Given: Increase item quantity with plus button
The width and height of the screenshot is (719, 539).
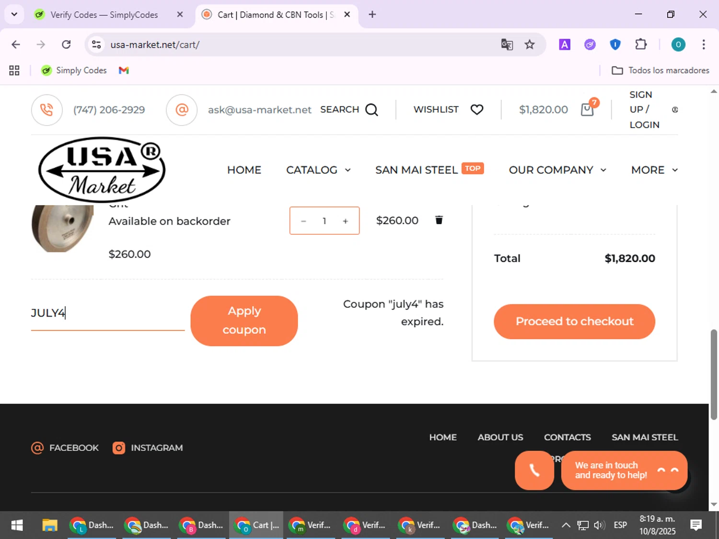Looking at the screenshot, I should pyautogui.click(x=345, y=221).
